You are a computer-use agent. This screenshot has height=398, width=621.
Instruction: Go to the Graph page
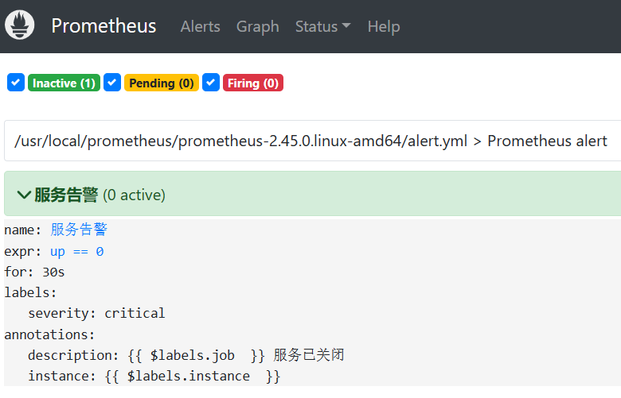257,26
